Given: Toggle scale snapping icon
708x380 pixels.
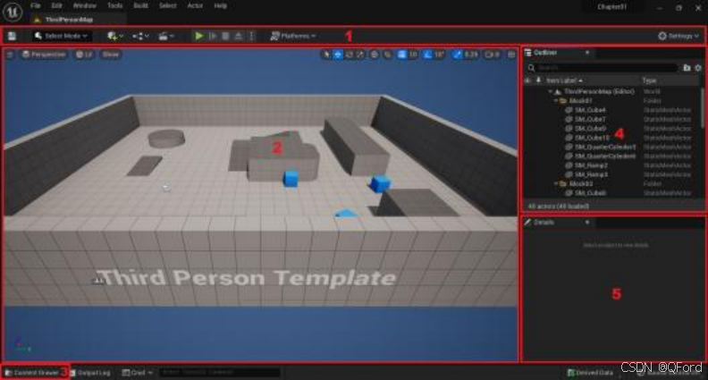Looking at the screenshot, I should (x=457, y=55).
